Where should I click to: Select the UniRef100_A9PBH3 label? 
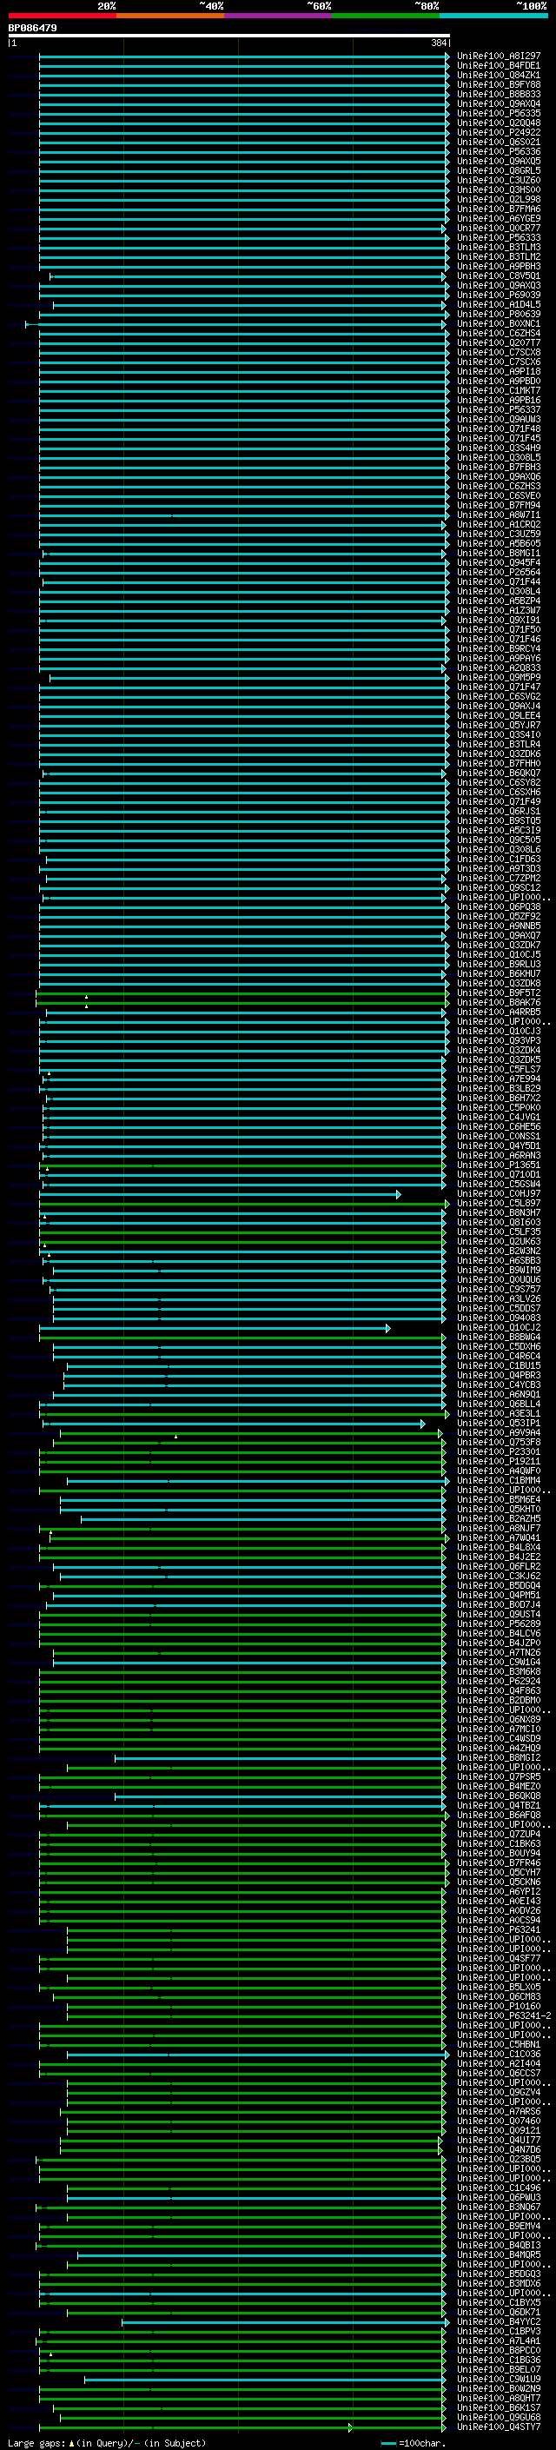(x=498, y=266)
